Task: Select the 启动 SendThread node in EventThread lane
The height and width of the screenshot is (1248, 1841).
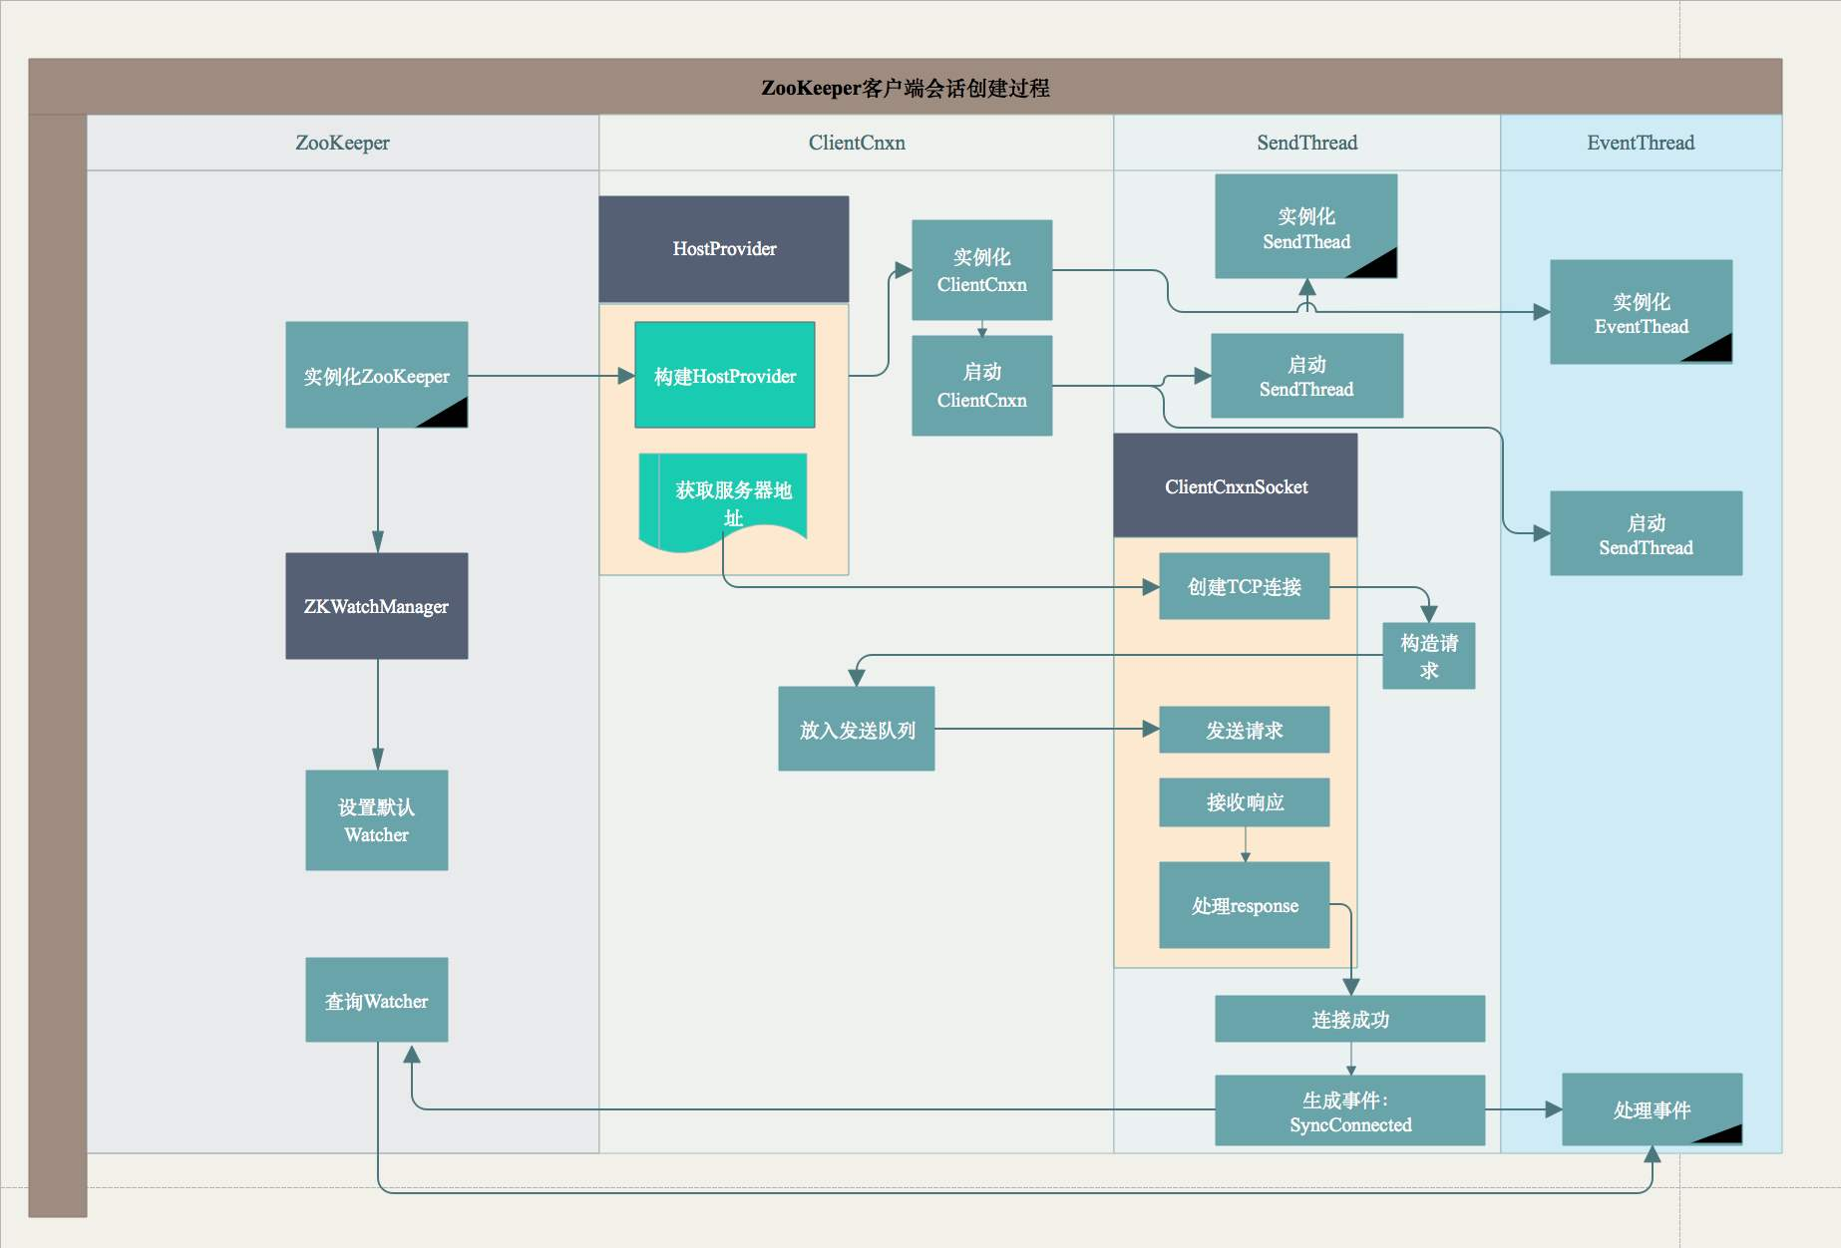Action: click(x=1647, y=533)
